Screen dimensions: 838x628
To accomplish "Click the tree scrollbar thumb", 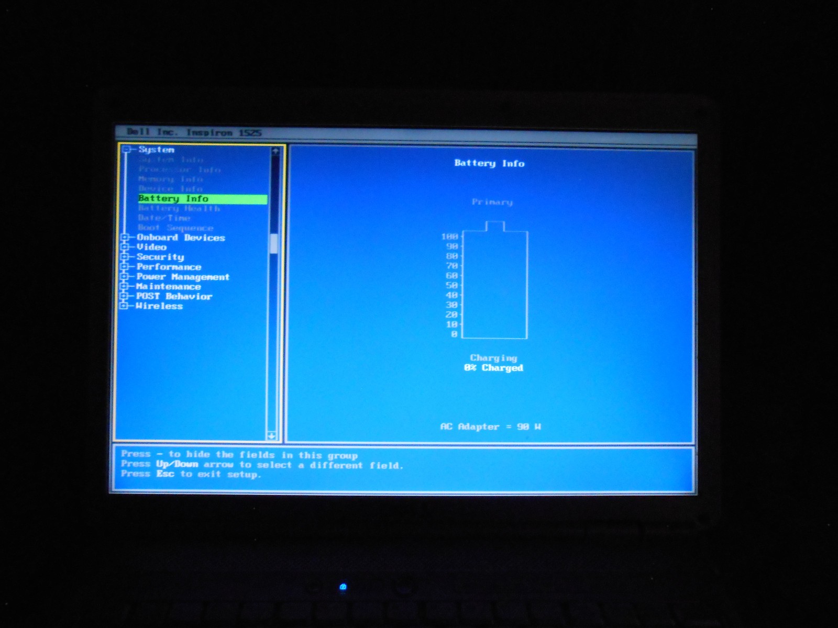I will pyautogui.click(x=273, y=244).
